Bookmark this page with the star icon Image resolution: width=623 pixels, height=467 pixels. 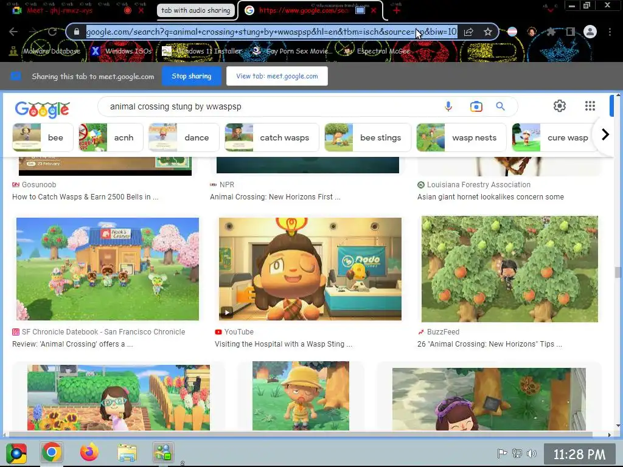488,32
